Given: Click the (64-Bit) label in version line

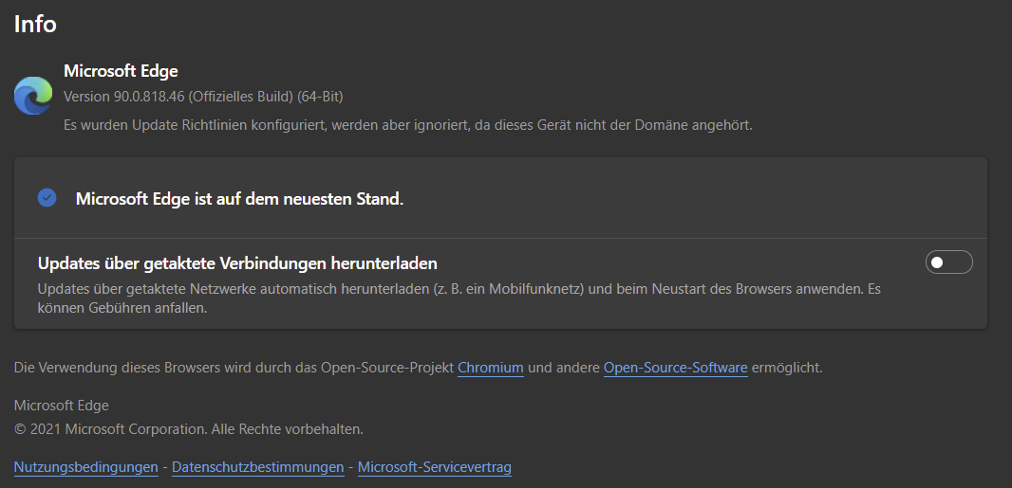Looking at the screenshot, I should (320, 97).
